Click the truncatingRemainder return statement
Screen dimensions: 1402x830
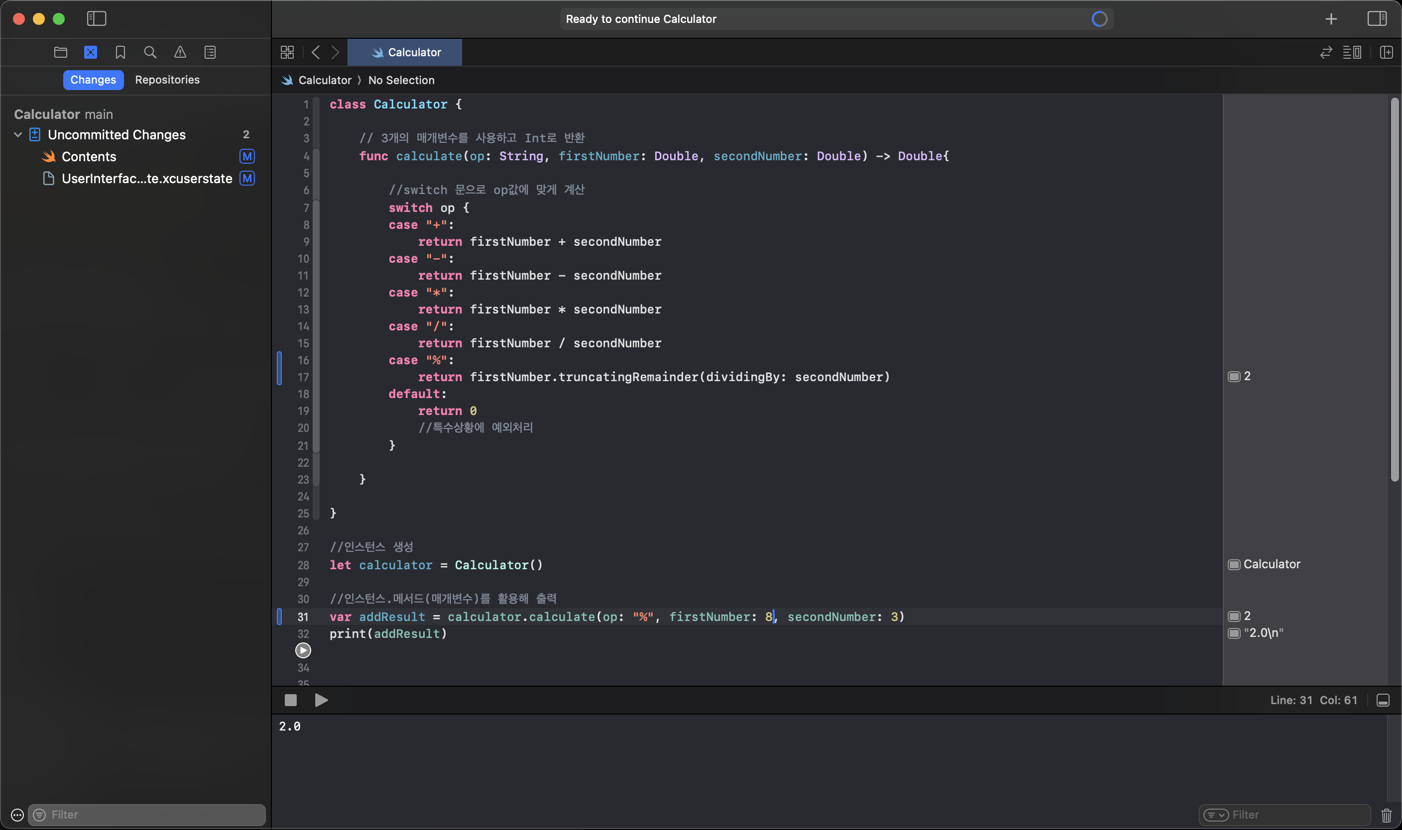(653, 377)
